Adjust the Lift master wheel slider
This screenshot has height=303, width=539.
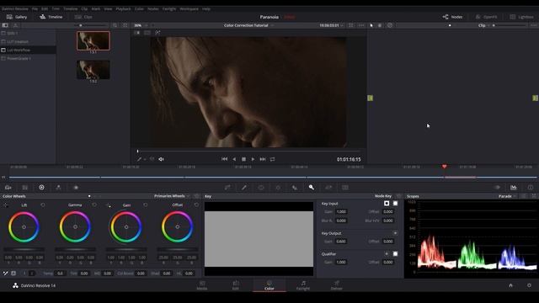tap(24, 249)
